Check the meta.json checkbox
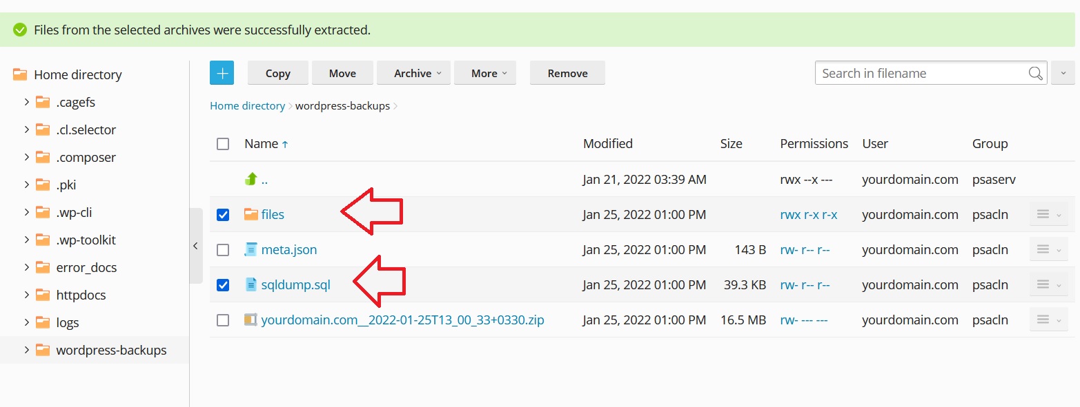 [x=223, y=250]
